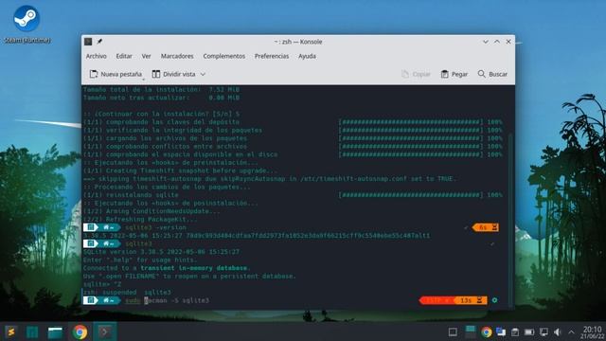Click the orange 13s timer prompt segment
606x341 pixels.
click(470, 300)
